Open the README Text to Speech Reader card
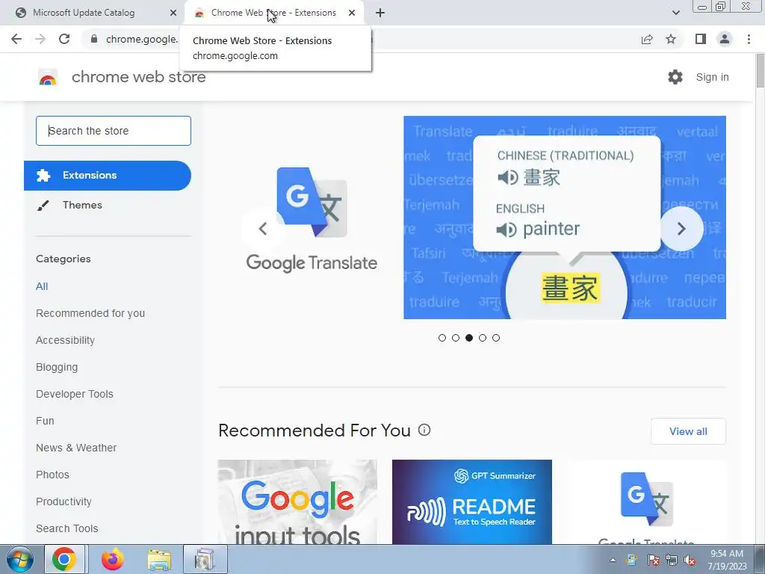 click(x=472, y=502)
